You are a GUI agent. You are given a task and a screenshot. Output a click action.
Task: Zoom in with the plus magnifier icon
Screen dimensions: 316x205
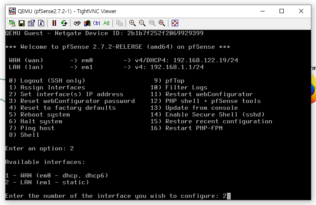click(x=132, y=23)
